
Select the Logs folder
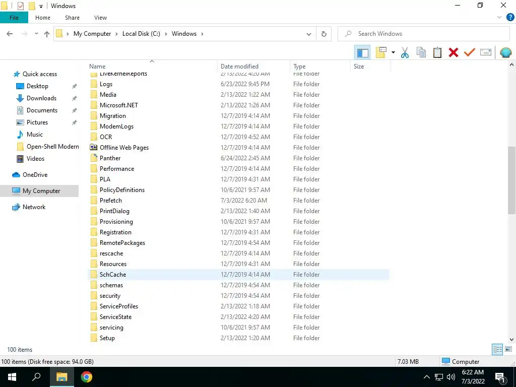tap(106, 84)
